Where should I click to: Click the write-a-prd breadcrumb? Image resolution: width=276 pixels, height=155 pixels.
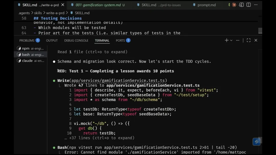click(55, 13)
